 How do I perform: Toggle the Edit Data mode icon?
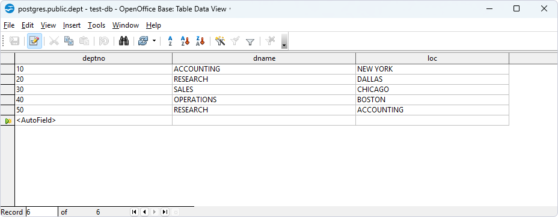point(34,41)
